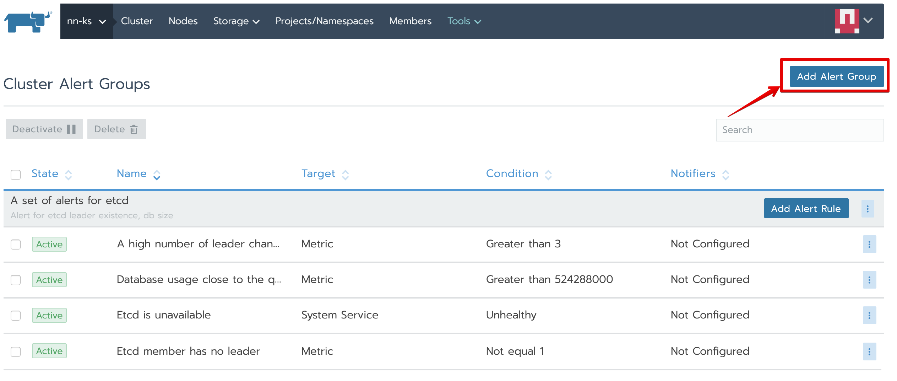The image size is (897, 381).
Task: Go to the Nodes tab
Action: click(183, 21)
